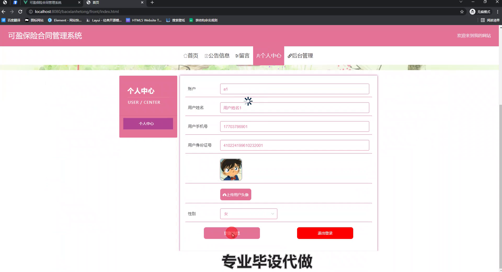Open the 百度翻译 bookmark
Image resolution: width=502 pixels, height=272 pixels.
click(11, 20)
